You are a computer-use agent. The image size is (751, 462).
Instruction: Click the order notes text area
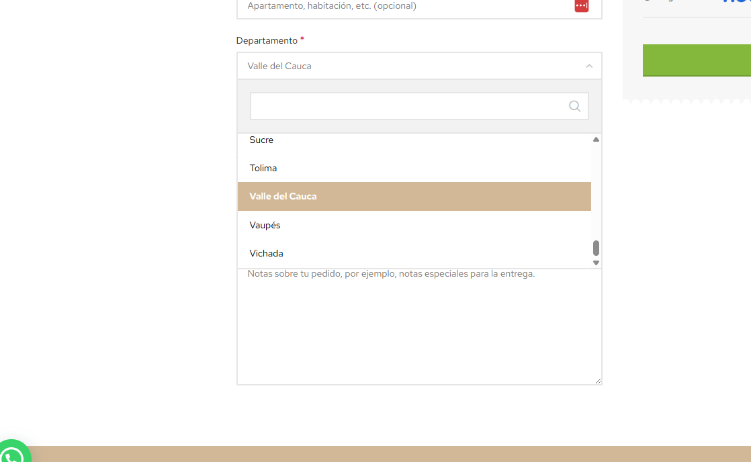419,322
